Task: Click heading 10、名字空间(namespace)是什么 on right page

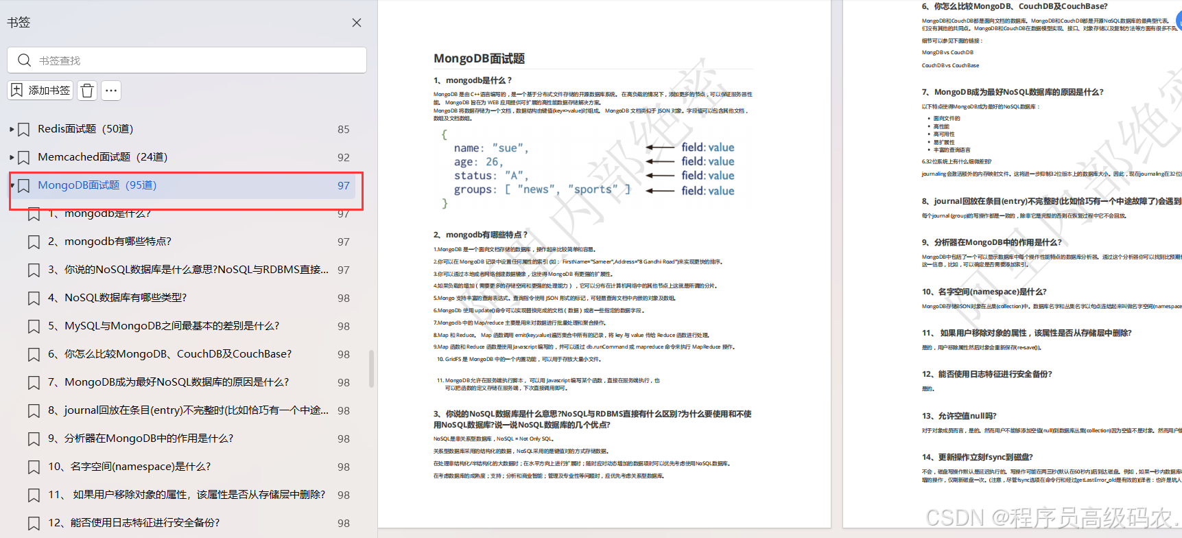Action: (984, 292)
